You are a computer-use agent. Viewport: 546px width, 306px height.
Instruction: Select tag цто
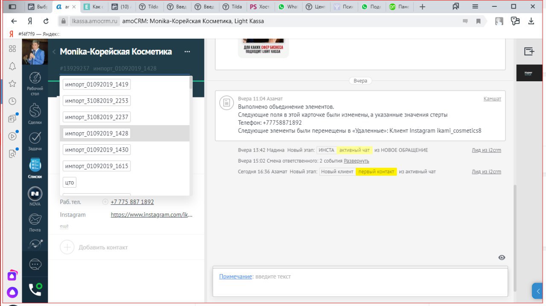(x=70, y=182)
